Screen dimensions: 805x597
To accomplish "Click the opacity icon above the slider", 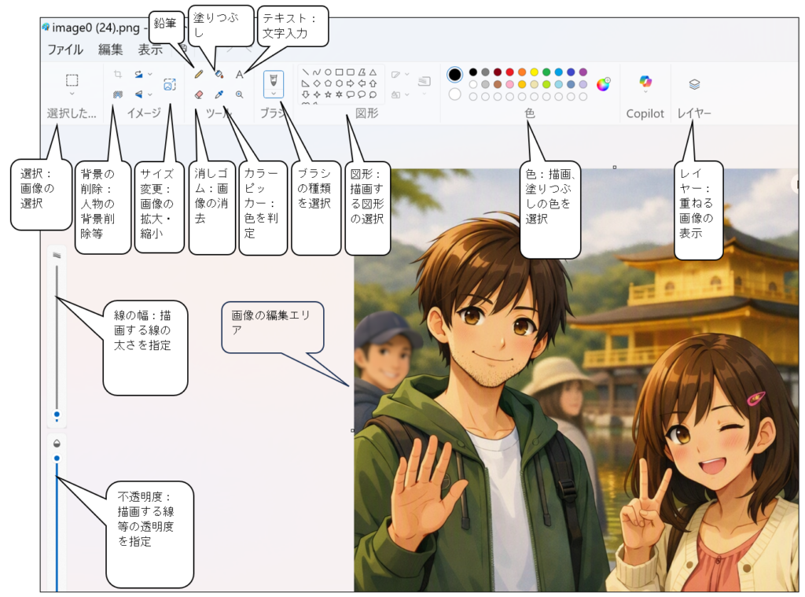I will pyautogui.click(x=57, y=443).
